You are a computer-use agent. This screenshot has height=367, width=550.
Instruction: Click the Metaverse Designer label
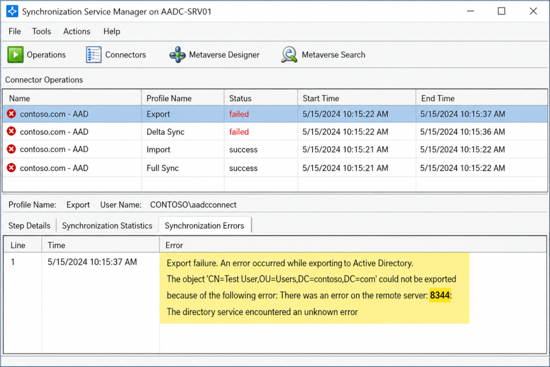pos(224,55)
